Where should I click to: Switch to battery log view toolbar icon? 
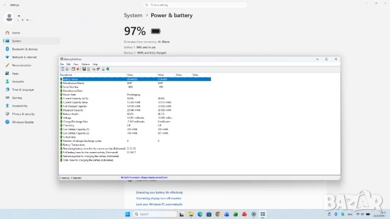(67, 69)
